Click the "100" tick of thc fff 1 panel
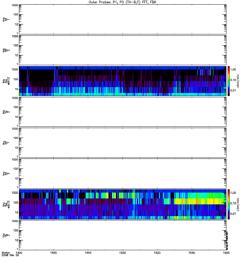 [x=16, y=138]
